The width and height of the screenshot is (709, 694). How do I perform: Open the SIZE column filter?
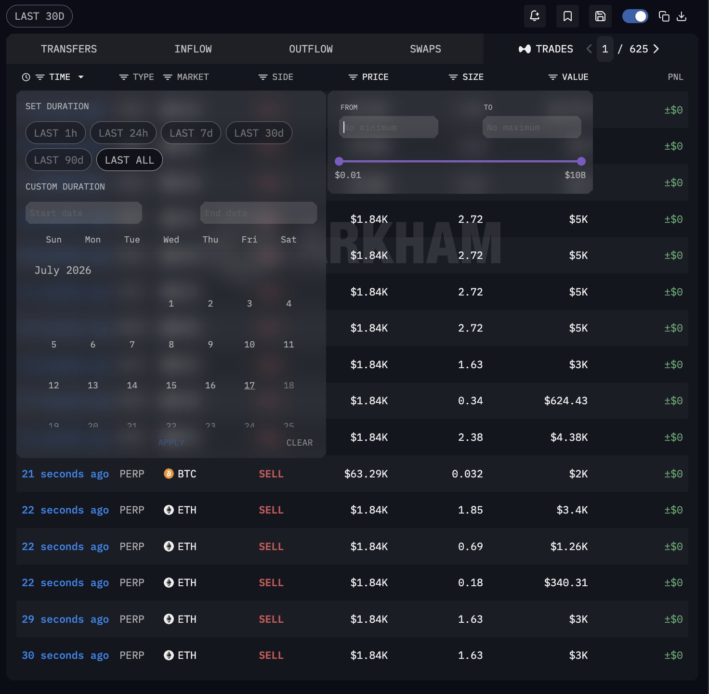(453, 77)
